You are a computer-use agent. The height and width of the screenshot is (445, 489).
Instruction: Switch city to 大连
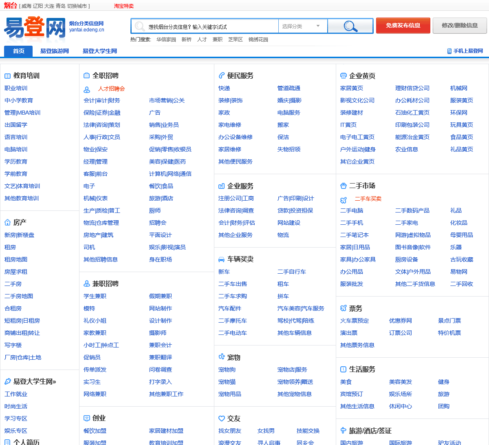pos(49,6)
